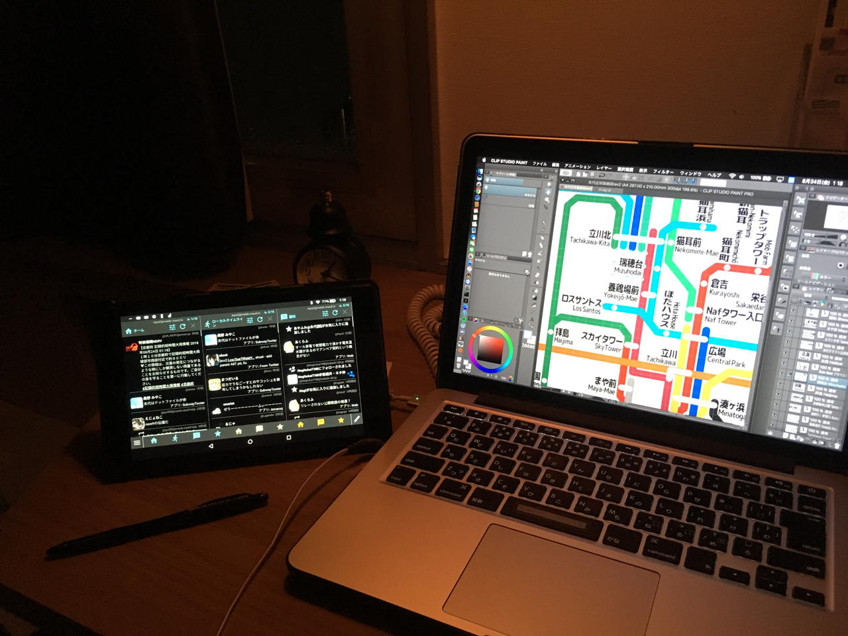Viewport: 848px width, 636px height.
Task: Open the レイヤー menu in the menu bar
Action: tap(604, 168)
